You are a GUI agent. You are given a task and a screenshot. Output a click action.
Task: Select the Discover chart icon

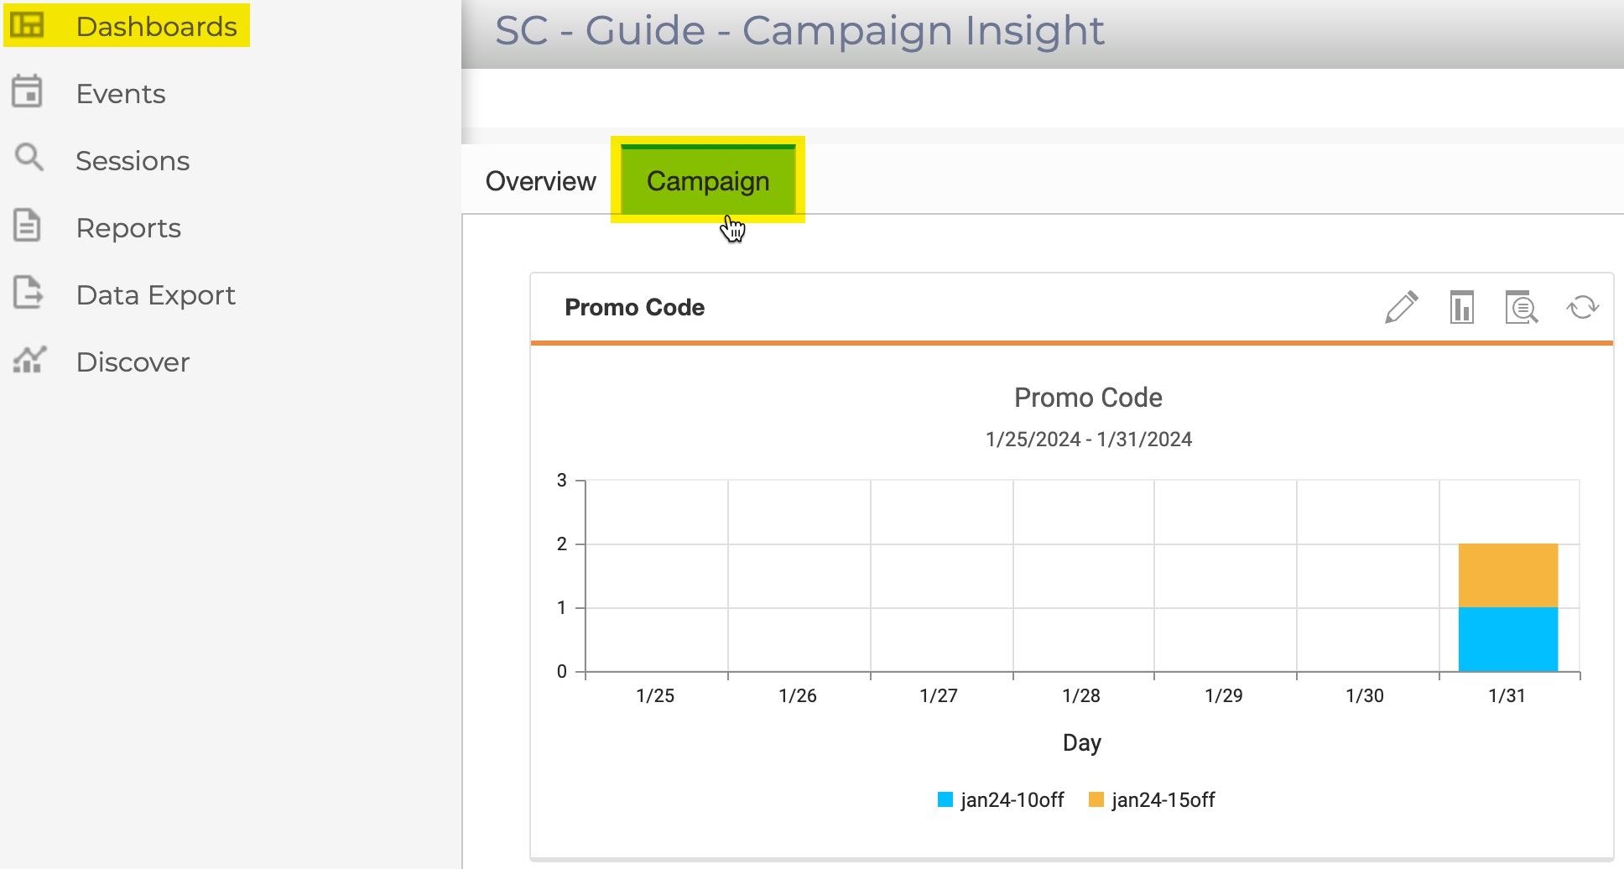(x=29, y=361)
